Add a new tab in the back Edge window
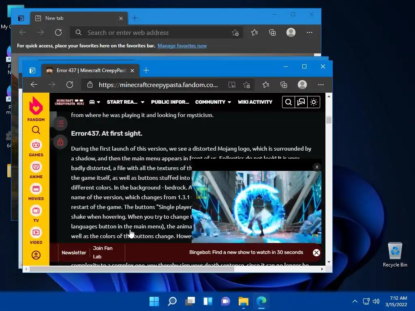This screenshot has height=311, width=415. click(x=135, y=18)
